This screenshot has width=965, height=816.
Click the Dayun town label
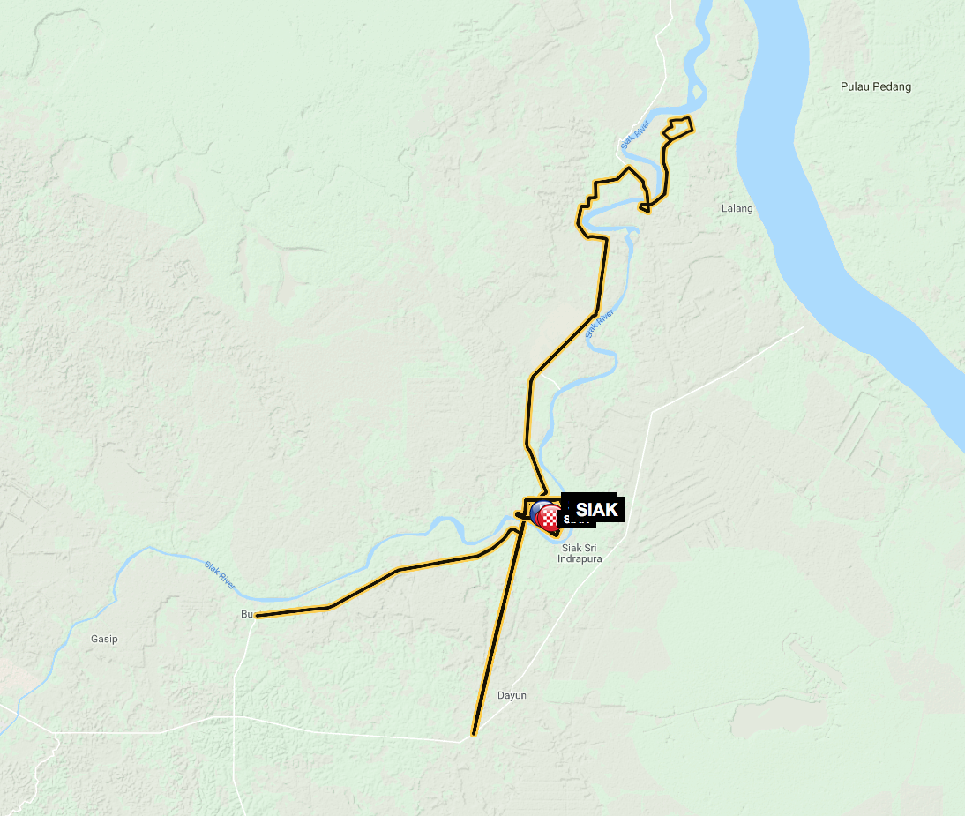(x=512, y=695)
